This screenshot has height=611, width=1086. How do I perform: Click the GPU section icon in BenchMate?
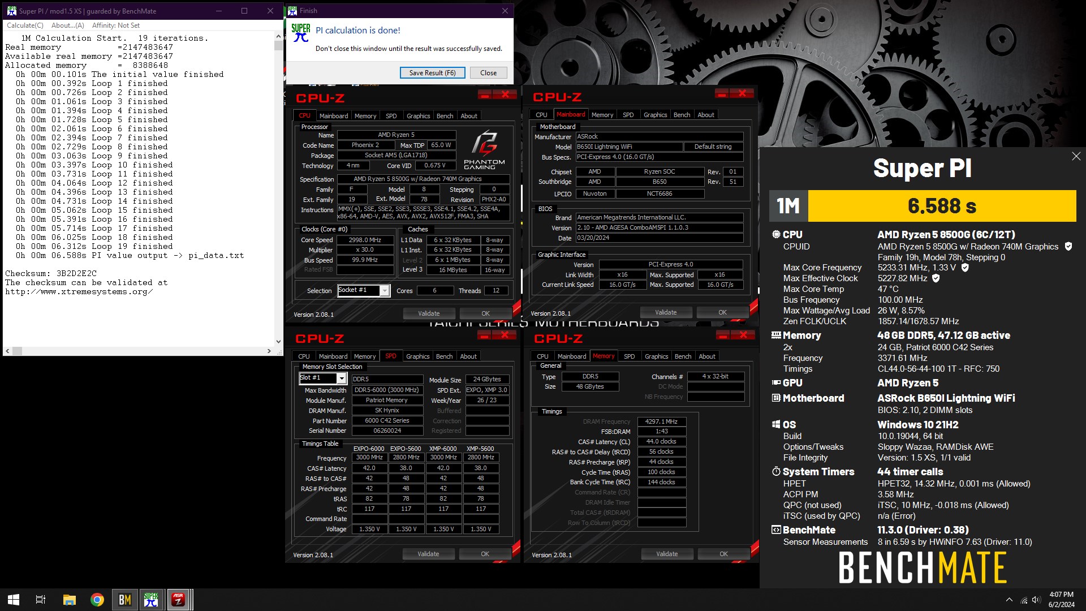[x=776, y=382]
